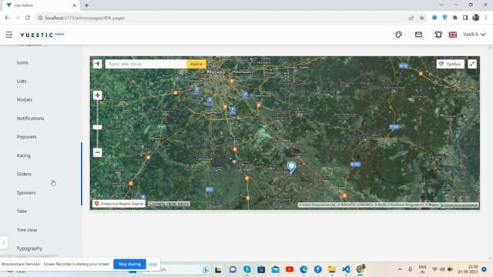Screen dimensions: 493x277
Task: Open Modals in the sidebar
Action: pyautogui.click(x=24, y=99)
